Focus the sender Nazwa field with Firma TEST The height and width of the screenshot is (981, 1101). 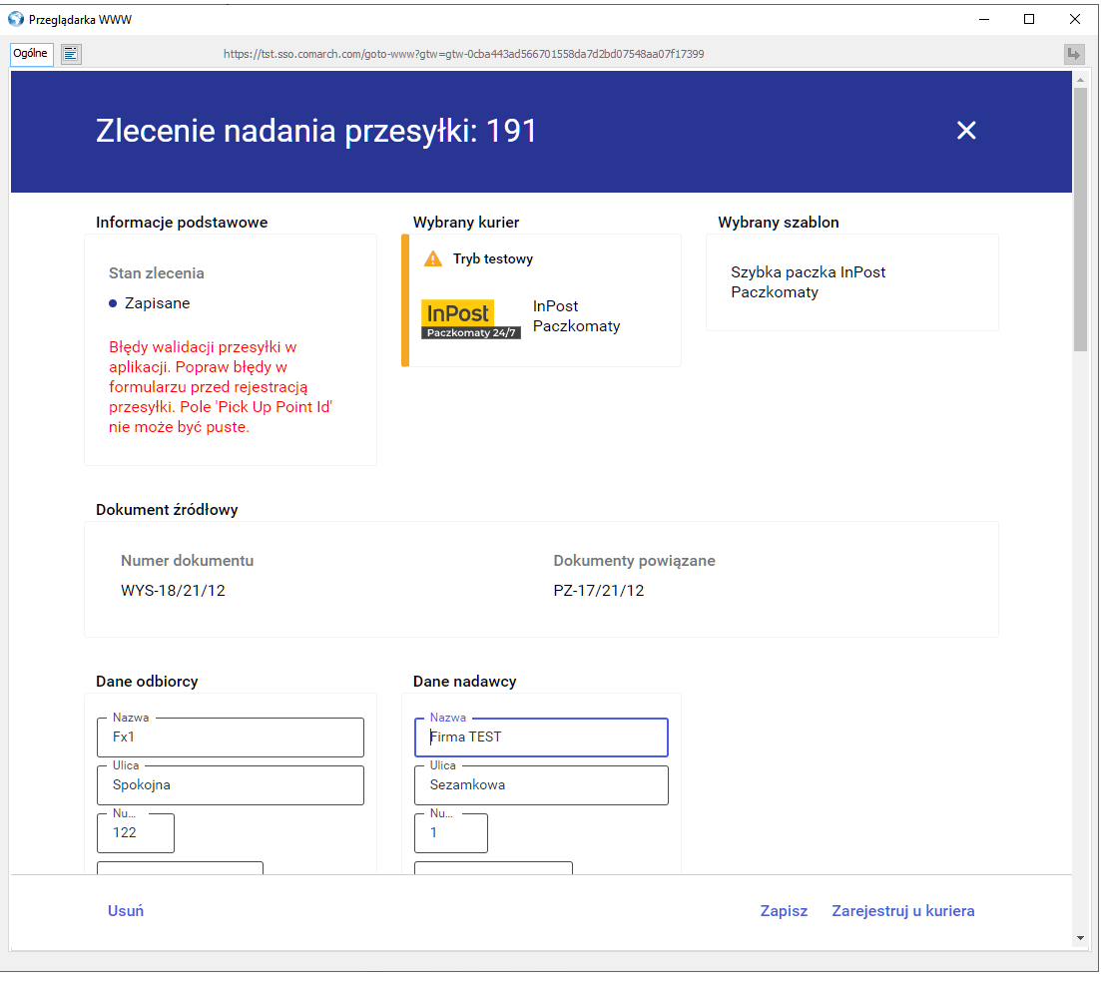click(x=541, y=737)
